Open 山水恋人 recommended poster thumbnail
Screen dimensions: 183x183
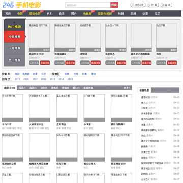[x=116, y=38]
